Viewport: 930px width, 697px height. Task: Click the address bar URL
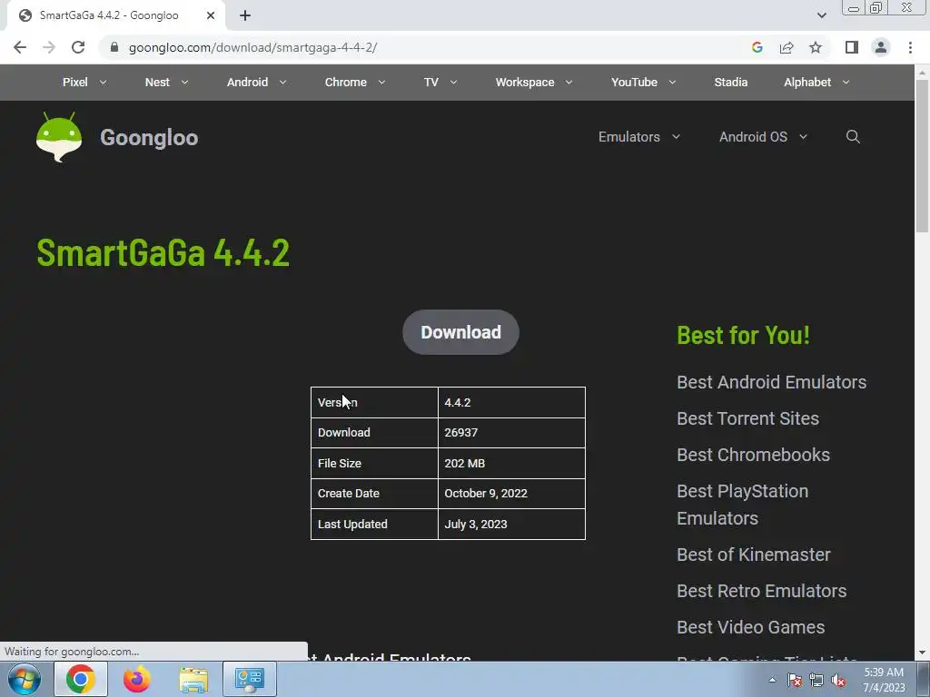click(252, 47)
